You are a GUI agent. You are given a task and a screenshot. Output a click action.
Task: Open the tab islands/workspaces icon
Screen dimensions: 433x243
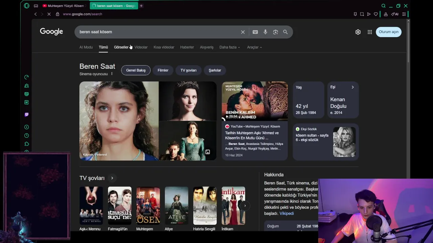point(36,6)
